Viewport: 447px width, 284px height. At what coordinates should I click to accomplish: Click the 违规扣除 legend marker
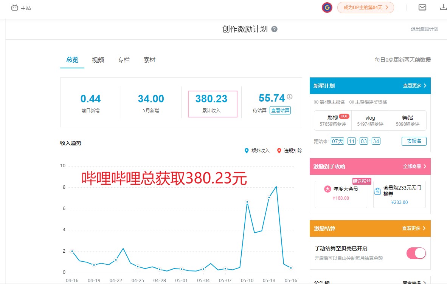pos(279,151)
